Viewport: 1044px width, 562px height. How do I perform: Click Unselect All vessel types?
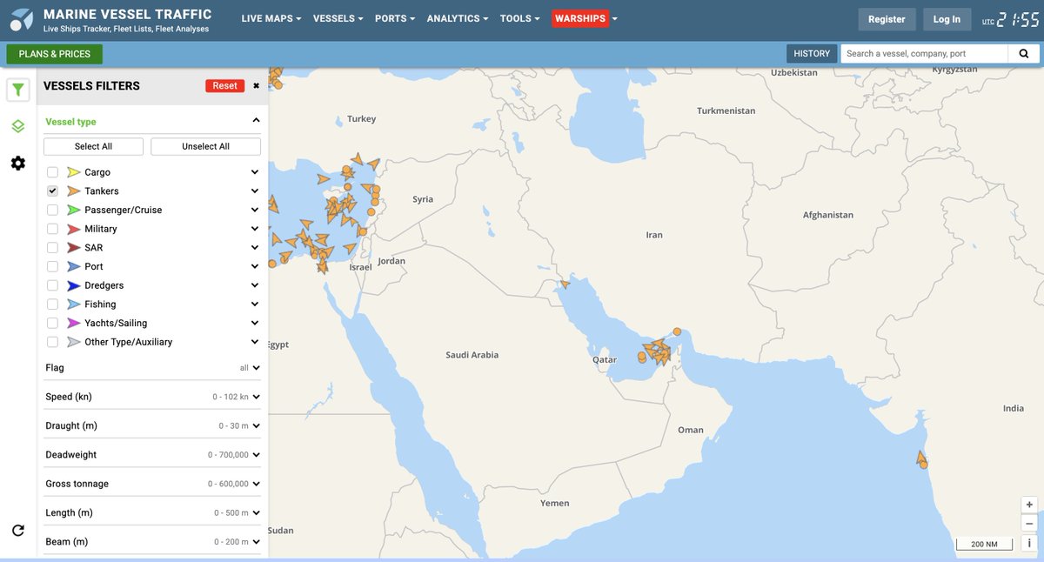205,146
